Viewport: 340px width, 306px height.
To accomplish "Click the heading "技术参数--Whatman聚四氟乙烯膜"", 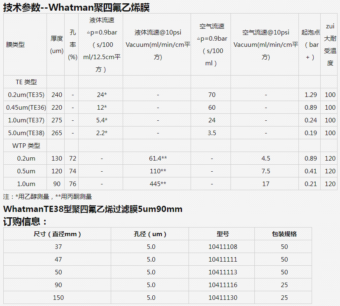I will (x=76, y=7).
